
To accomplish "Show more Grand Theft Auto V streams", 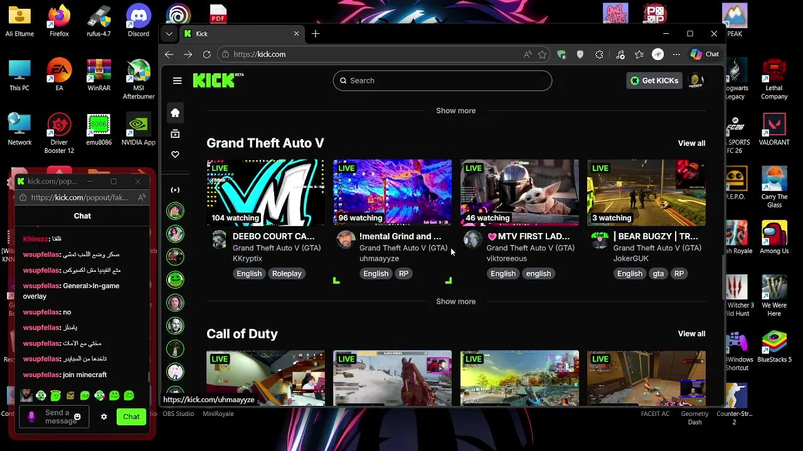I will click(x=455, y=301).
